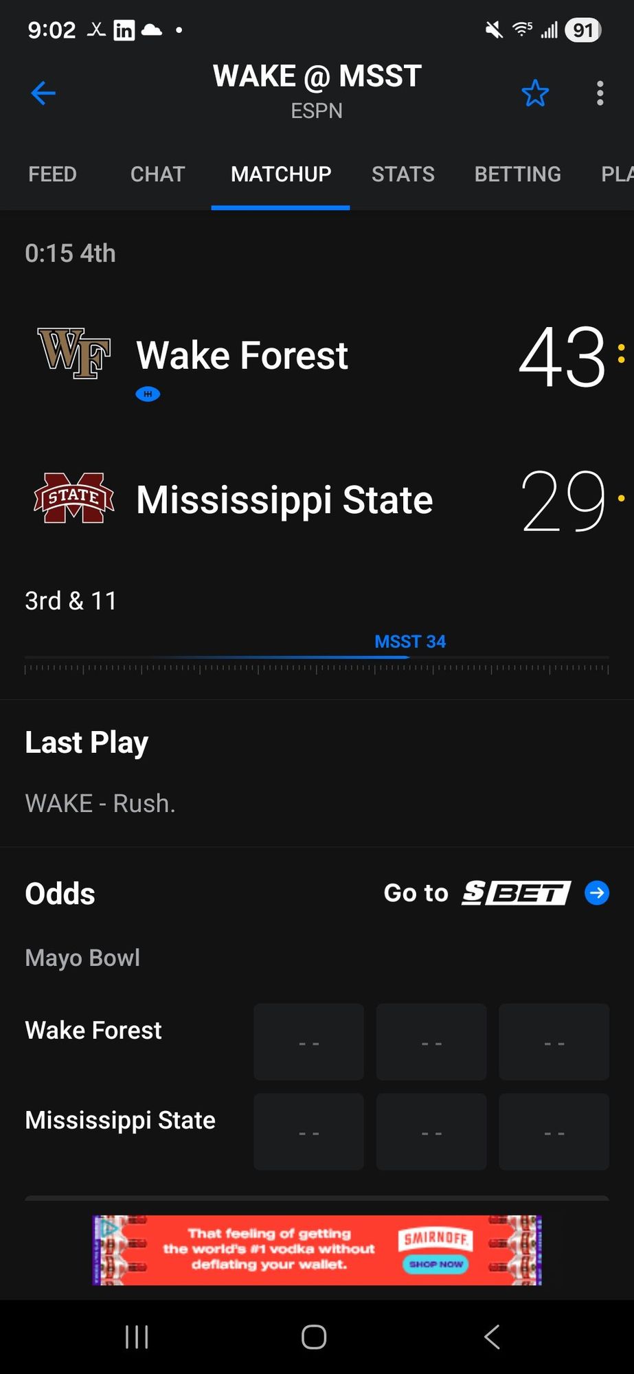634x1374 pixels.
Task: Open sportsbook via blue arrow circle
Action: pyautogui.click(x=597, y=892)
